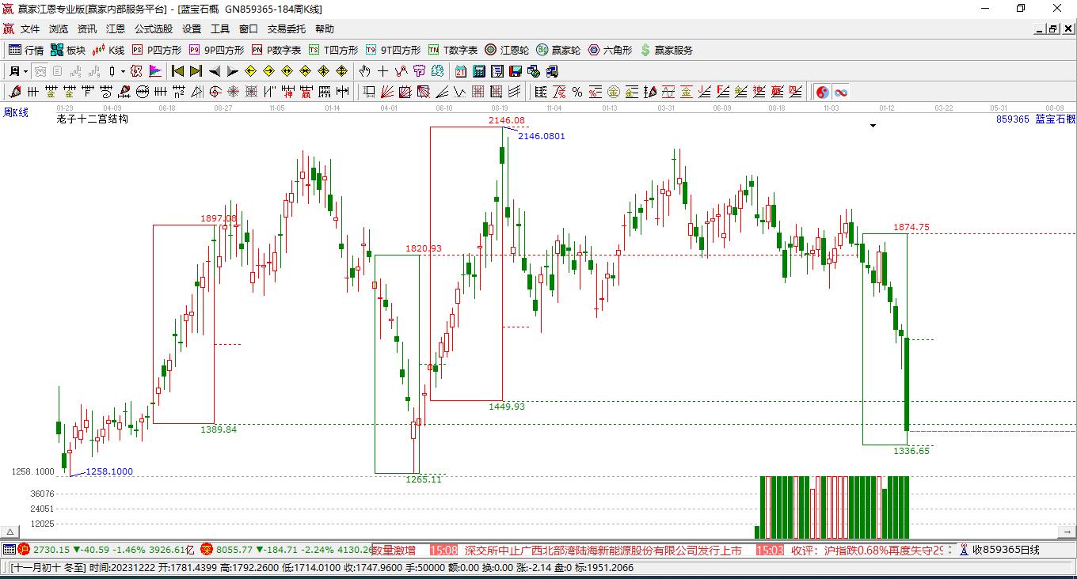The height and width of the screenshot is (579, 1077).
Task: Click the yellow diamond left-arrow icon
Action: (x=250, y=71)
